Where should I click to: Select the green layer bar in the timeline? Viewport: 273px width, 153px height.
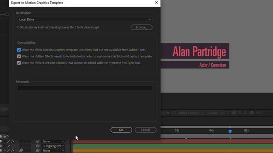[x=173, y=146]
